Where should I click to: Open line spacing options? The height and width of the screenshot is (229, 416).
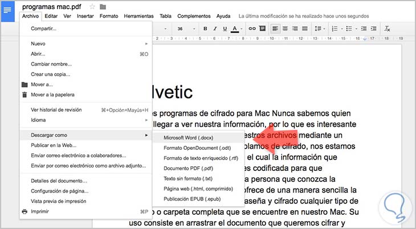click(318, 28)
